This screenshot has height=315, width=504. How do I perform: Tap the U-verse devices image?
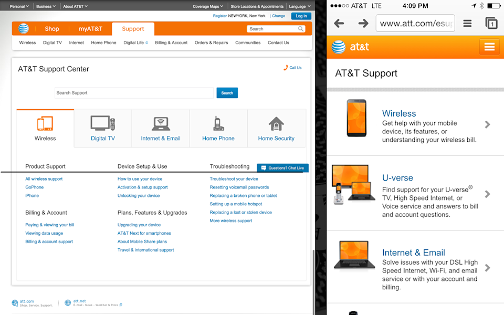click(x=353, y=184)
